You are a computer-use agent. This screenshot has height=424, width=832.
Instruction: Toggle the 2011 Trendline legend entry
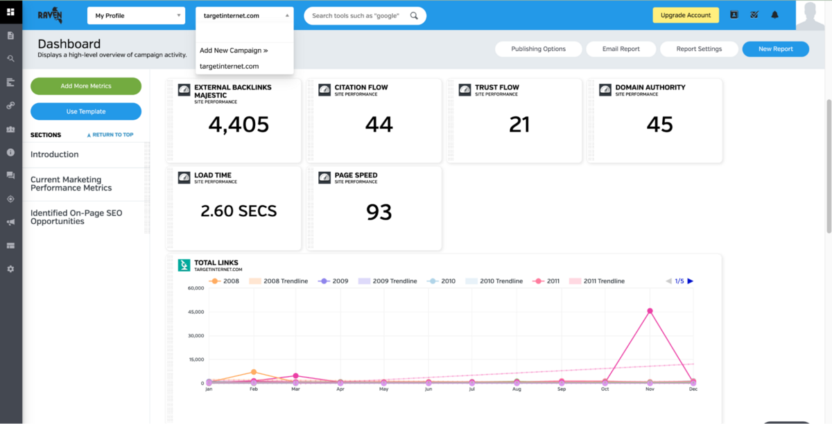(597, 281)
